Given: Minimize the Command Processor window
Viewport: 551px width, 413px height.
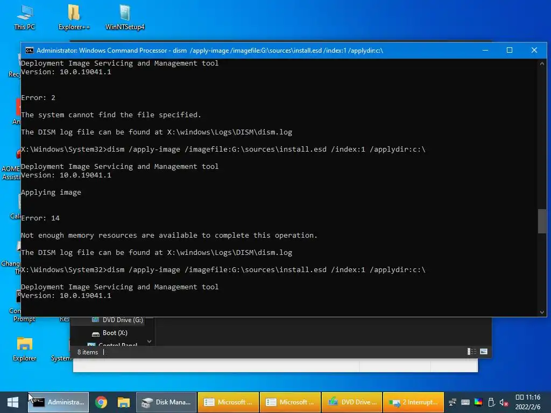Looking at the screenshot, I should pyautogui.click(x=485, y=50).
